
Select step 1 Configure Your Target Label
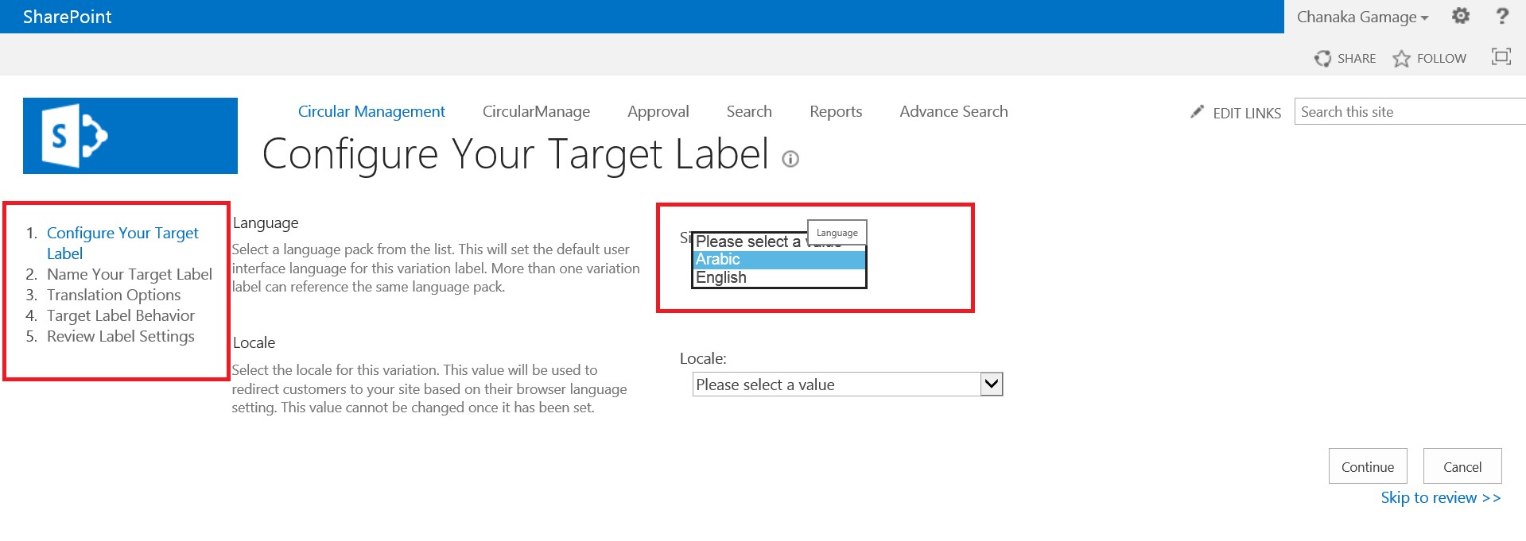coord(122,243)
